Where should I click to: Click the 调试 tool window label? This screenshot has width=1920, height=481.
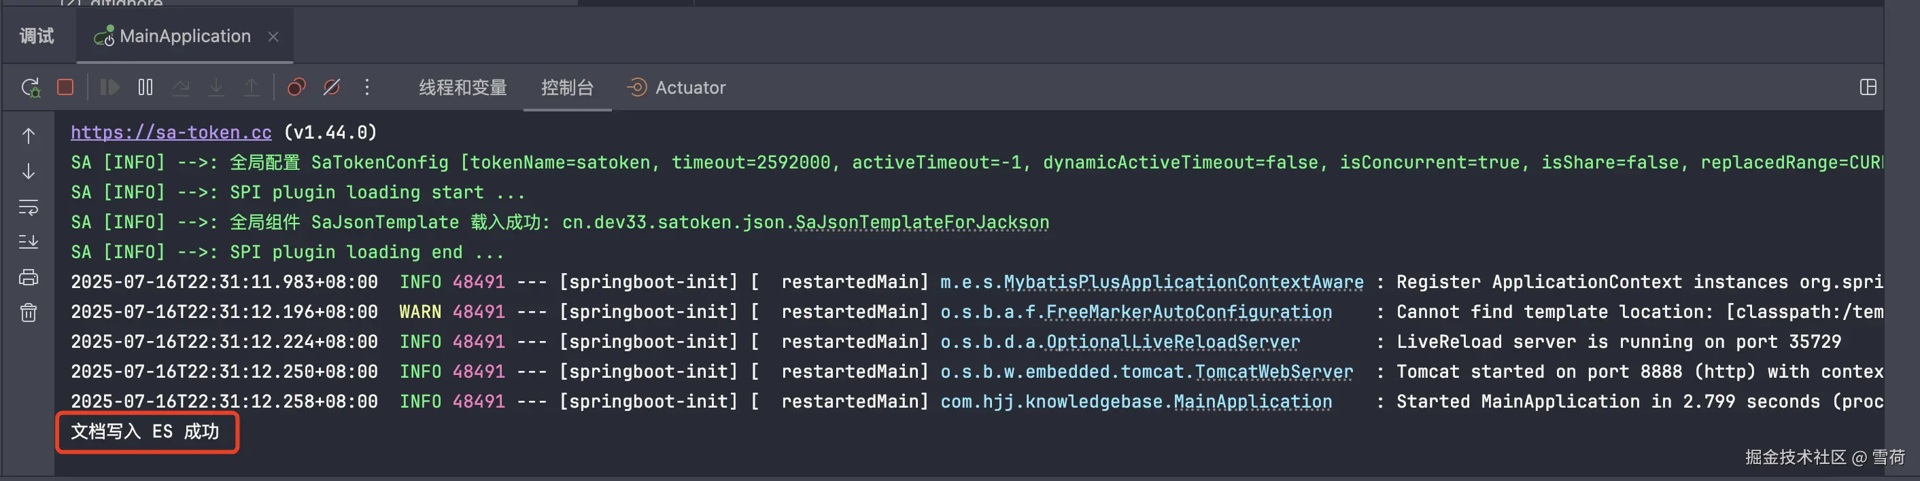[x=37, y=37]
